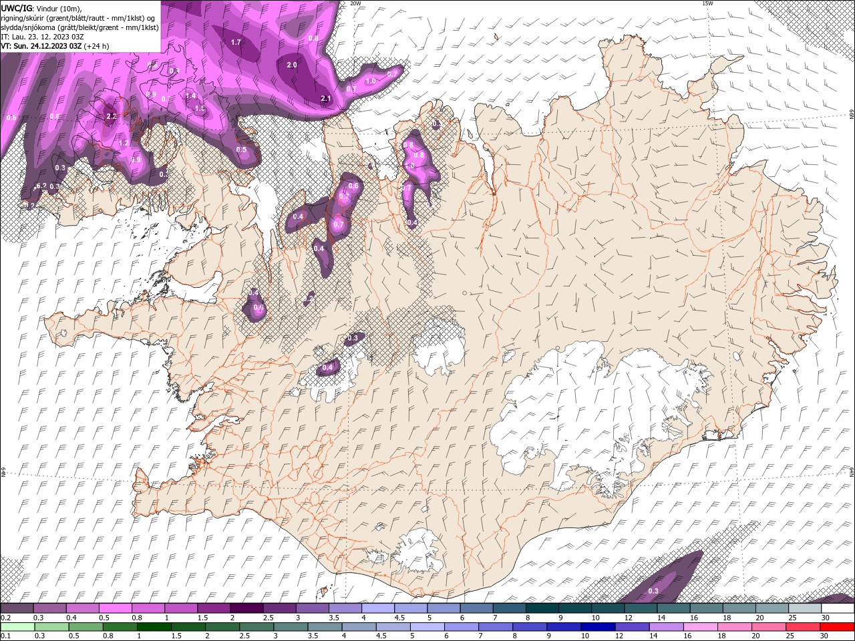This screenshot has height=641, width=855.
Task: Click the 'UWC/IG' title text
Action: pyautogui.click(x=18, y=8)
